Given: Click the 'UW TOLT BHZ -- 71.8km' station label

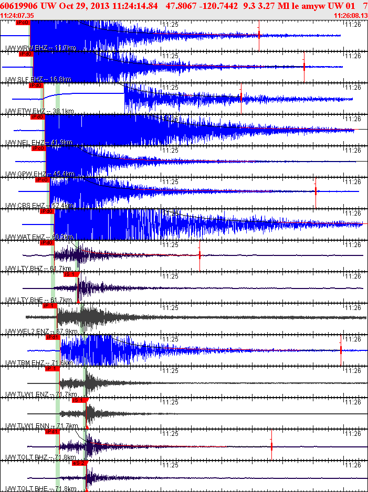Looking at the screenshot, I should tap(40, 457).
